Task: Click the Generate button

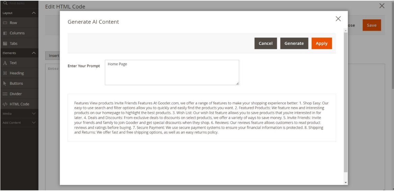Action: tap(294, 43)
